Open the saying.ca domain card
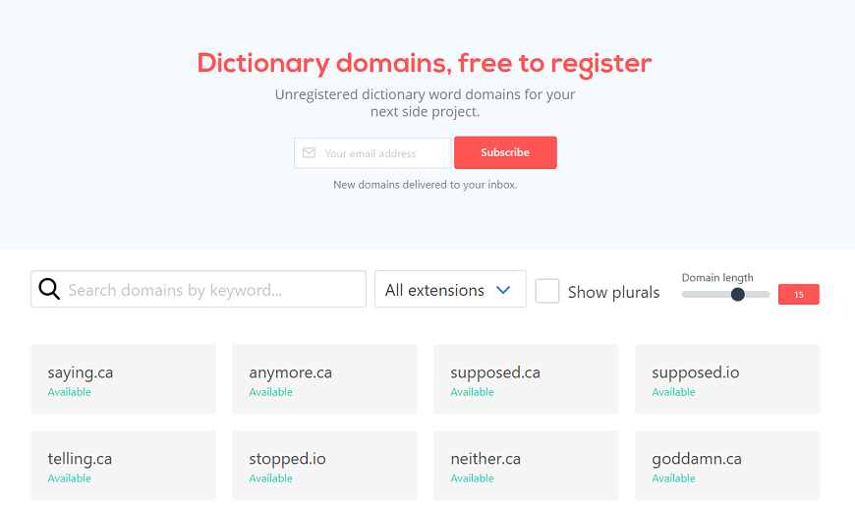Viewport: 855px width, 510px height. coord(123,379)
